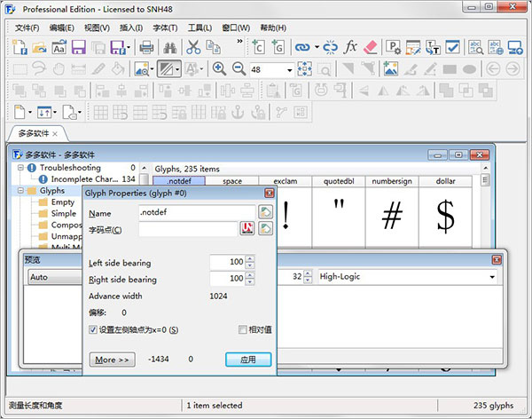The height and width of the screenshot is (419, 532).
Task: Collapse the Troubleshooting tree node
Action: point(20,168)
